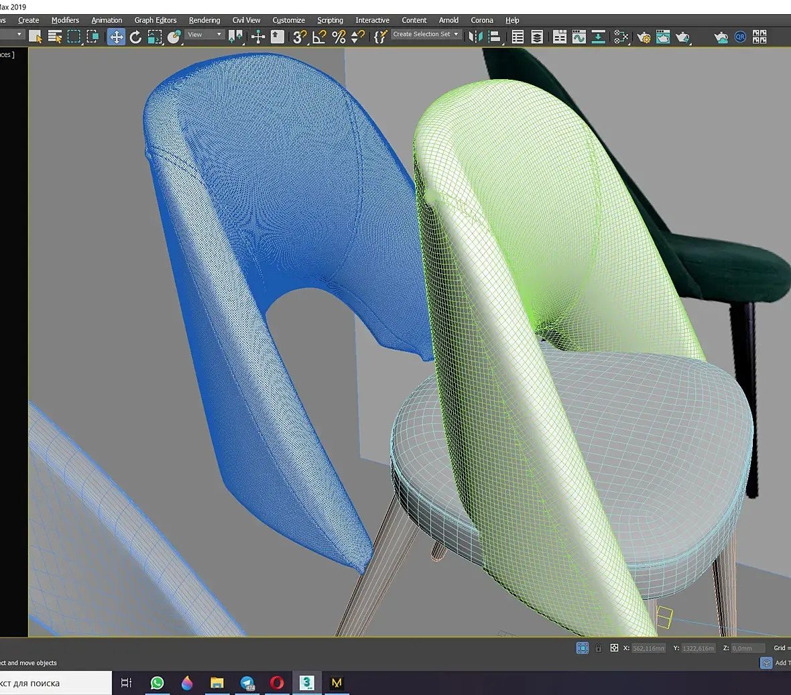Open the View reference coordinate dropdown
Image resolution: width=791 pixels, height=695 pixels.
(204, 35)
